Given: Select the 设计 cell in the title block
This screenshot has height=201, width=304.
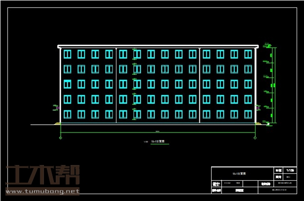Looking at the screenshot, I should pos(216,182).
